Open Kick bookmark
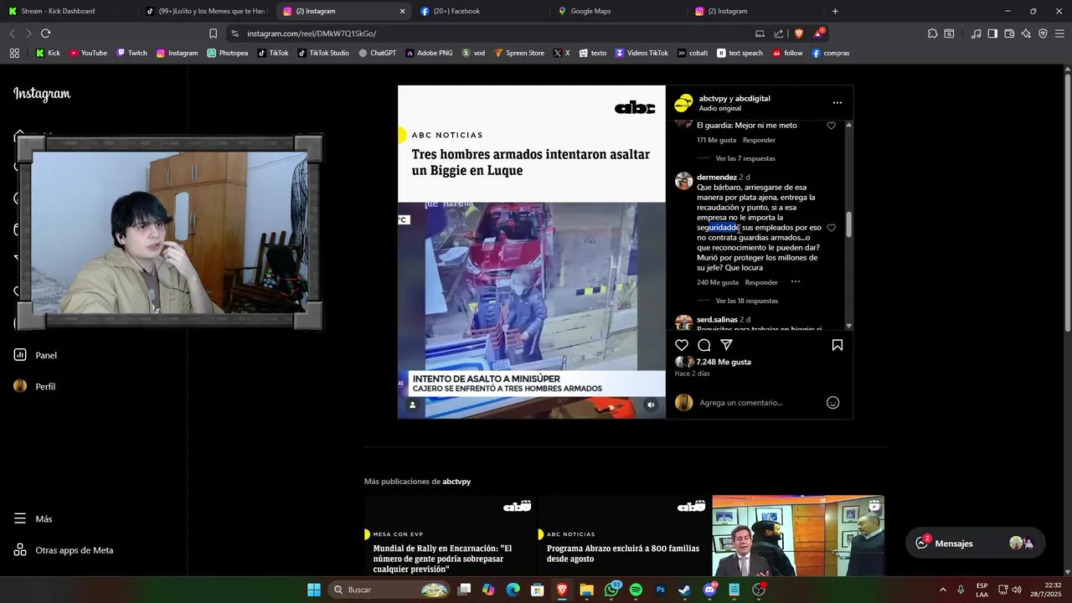Screen dimensions: 1072x603 (48, 53)
